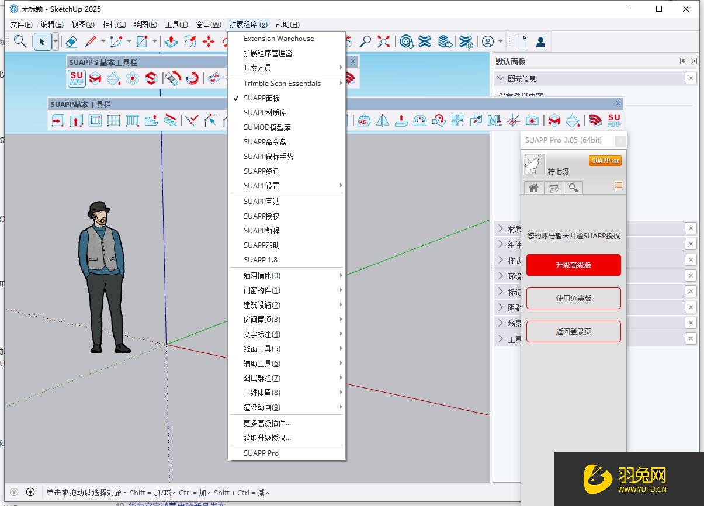Choose SUAPP材质库 from the menu
This screenshot has width=704, height=506.
pos(286,113)
